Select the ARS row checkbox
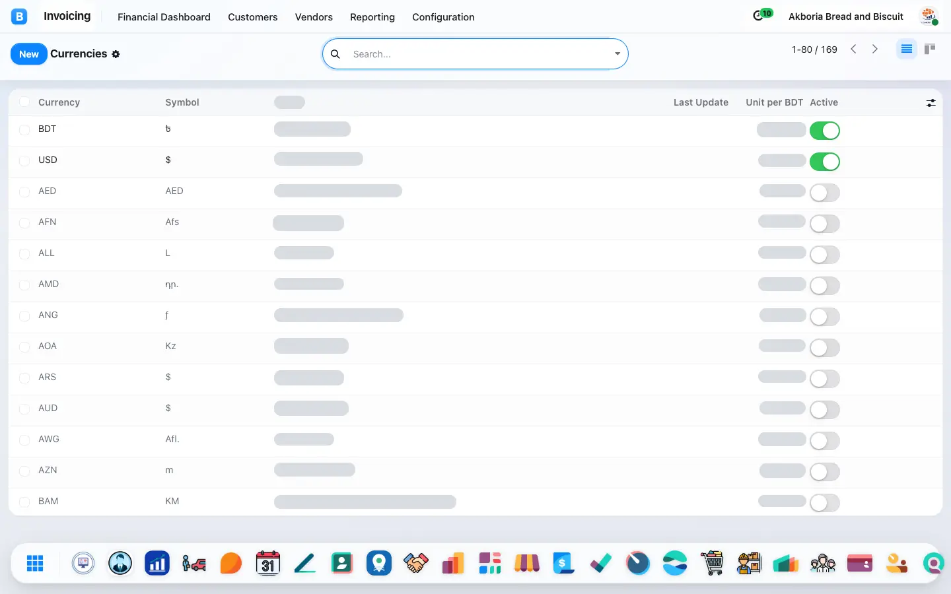This screenshot has height=594, width=951. (24, 378)
